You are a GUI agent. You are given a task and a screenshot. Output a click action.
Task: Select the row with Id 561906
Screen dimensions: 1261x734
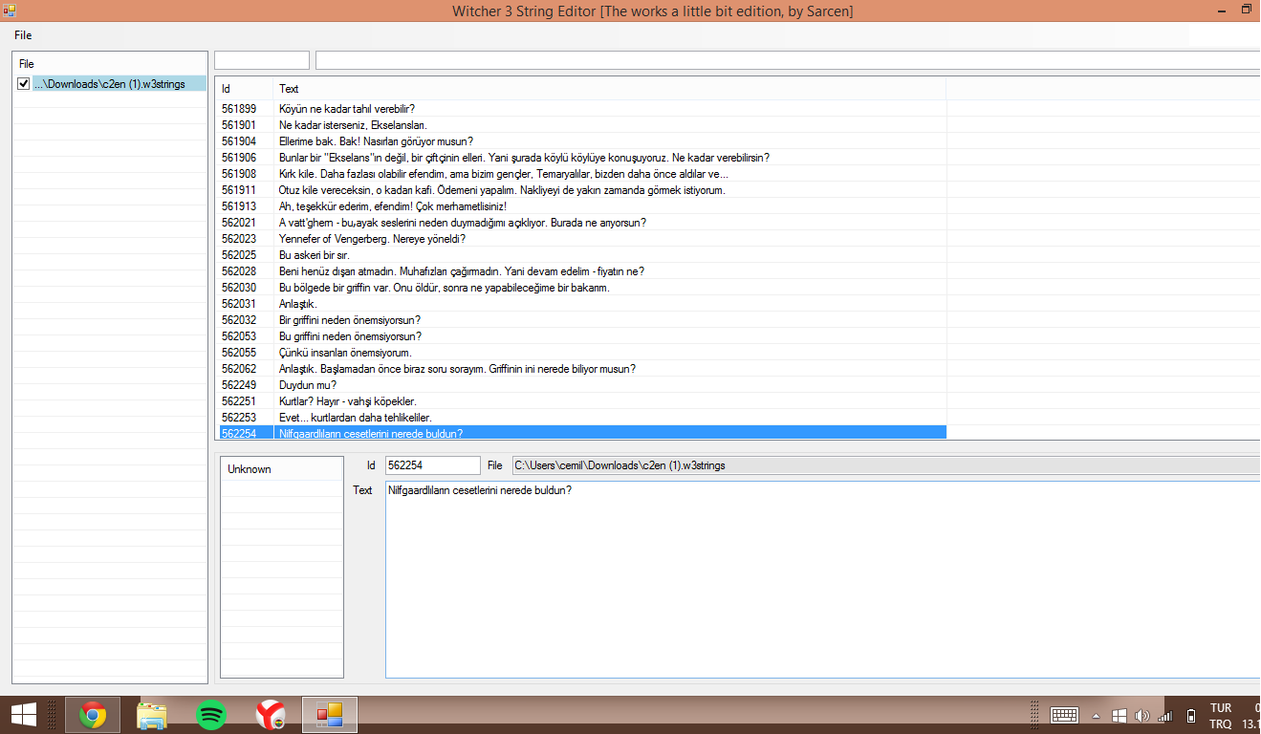(x=581, y=158)
